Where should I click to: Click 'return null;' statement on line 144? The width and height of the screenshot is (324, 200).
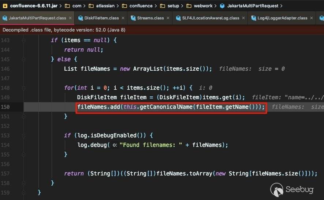[83, 50]
